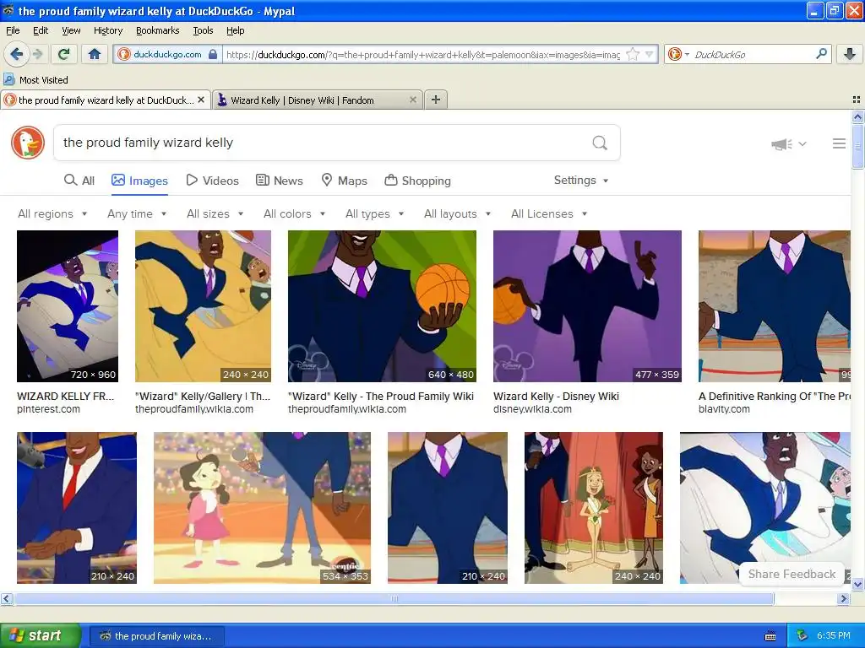Switch to Maps results
Viewport: 865px width, 648px height.
tap(345, 181)
